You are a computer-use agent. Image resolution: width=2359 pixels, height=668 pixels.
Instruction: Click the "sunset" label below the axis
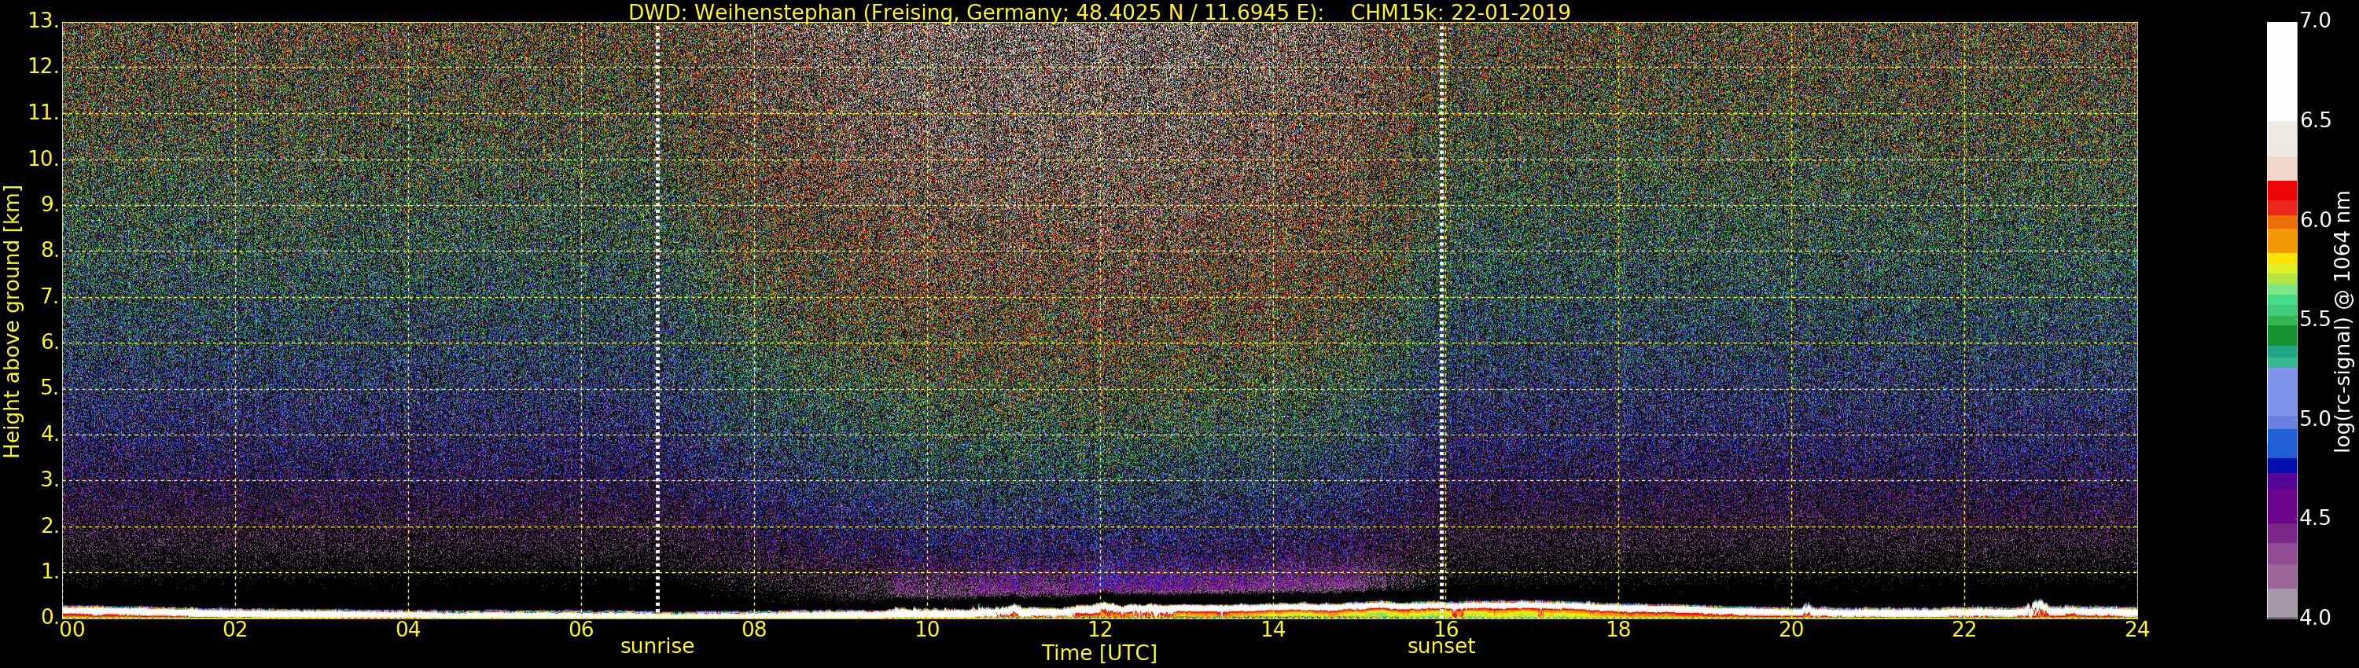[1441, 646]
